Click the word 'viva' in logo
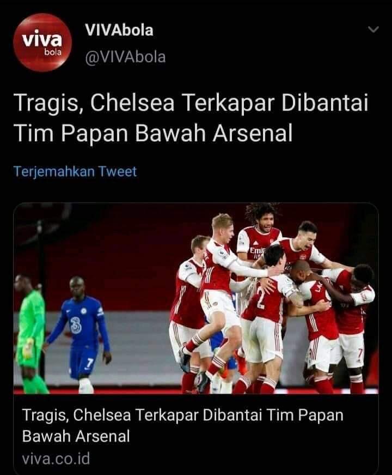This screenshot has height=475, width=392. pyautogui.click(x=42, y=40)
